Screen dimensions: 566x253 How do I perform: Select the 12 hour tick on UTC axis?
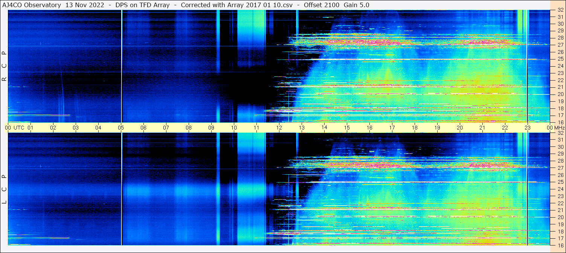pos(279,128)
